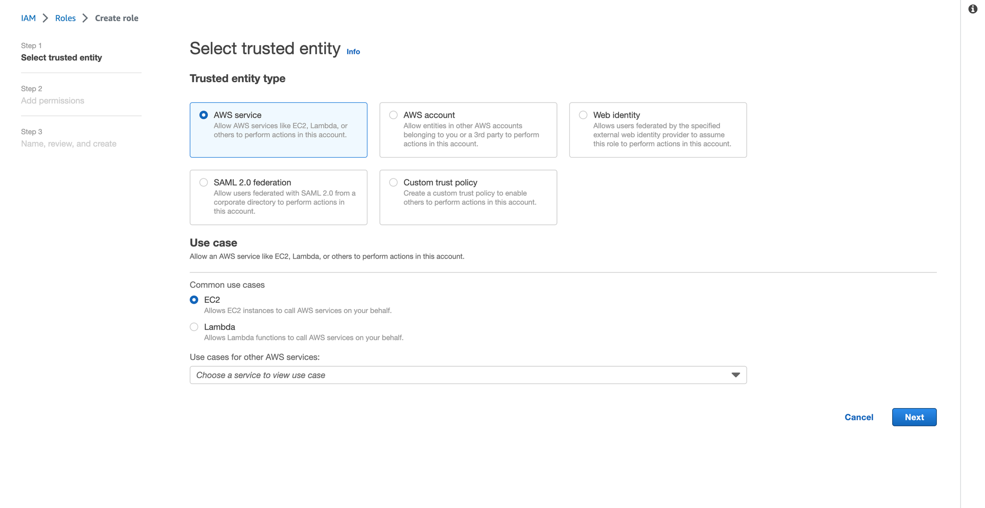Screen dimensions: 985x508
Task: Click Step 2 Add permissions
Action: pos(52,95)
